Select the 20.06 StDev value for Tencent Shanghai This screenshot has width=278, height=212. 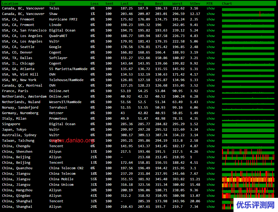(x=195, y=201)
